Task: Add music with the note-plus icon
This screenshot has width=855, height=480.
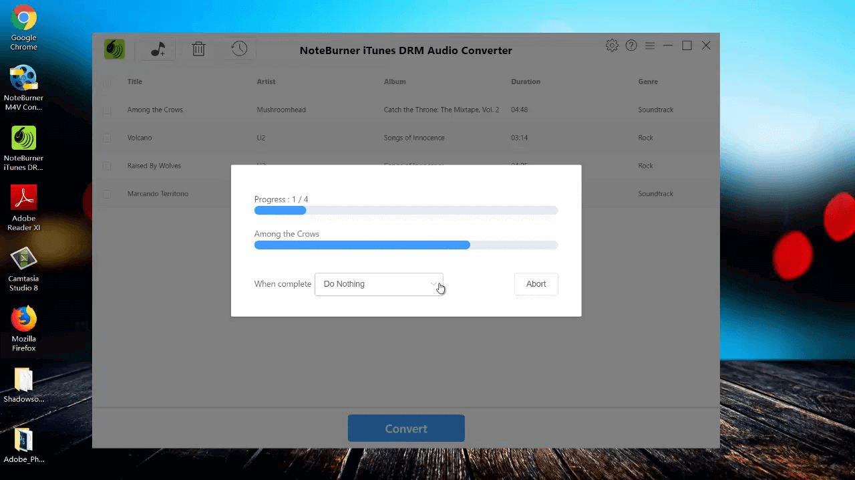Action: [x=158, y=49]
